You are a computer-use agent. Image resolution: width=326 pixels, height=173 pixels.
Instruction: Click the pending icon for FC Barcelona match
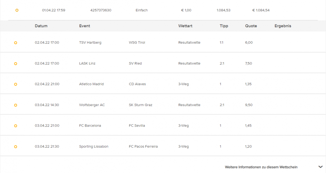pyautogui.click(x=16, y=126)
